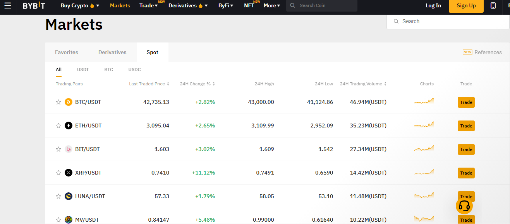Focus the Search Coin field in navbar

pyautogui.click(x=322, y=5)
